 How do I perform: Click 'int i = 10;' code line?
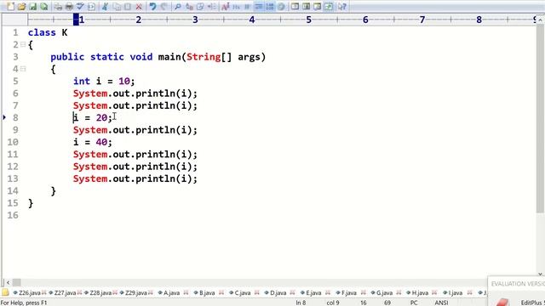click(x=104, y=82)
